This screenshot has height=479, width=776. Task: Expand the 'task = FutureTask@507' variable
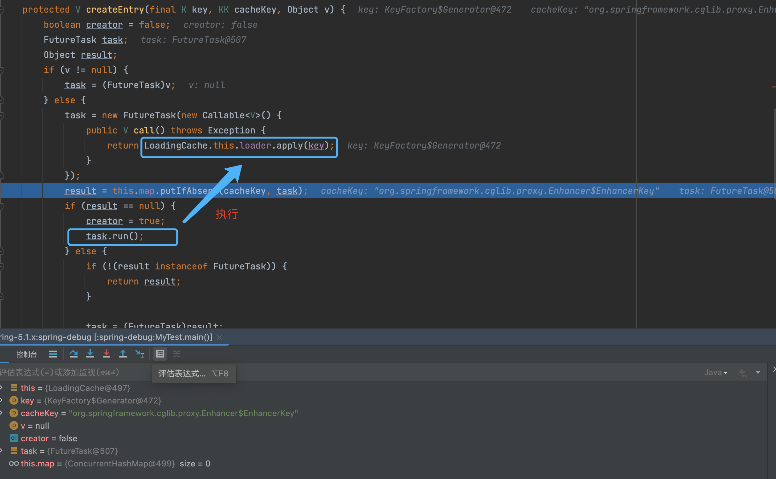(x=2, y=450)
